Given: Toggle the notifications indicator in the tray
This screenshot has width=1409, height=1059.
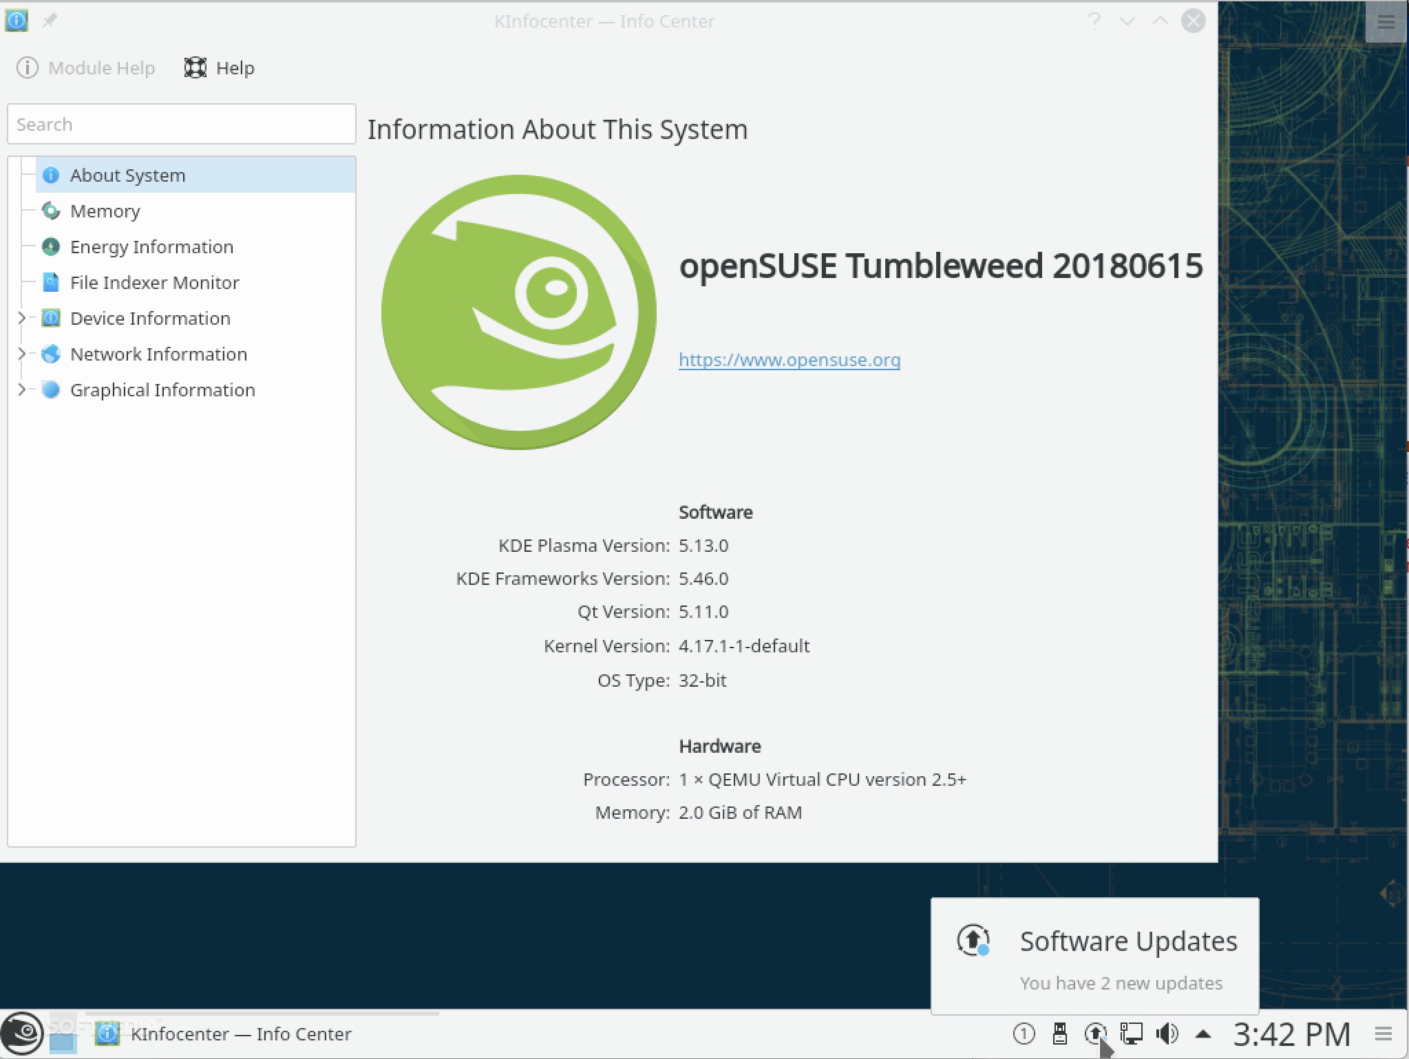Looking at the screenshot, I should click(x=1024, y=1034).
